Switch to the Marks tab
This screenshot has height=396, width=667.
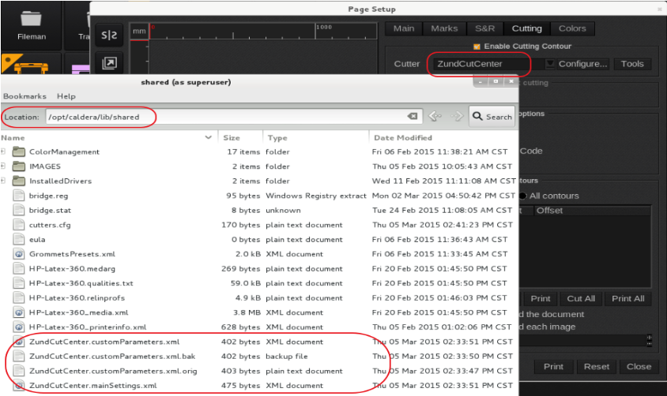tap(444, 28)
